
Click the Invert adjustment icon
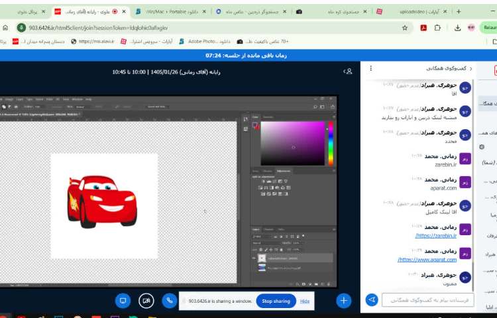click(263, 194)
